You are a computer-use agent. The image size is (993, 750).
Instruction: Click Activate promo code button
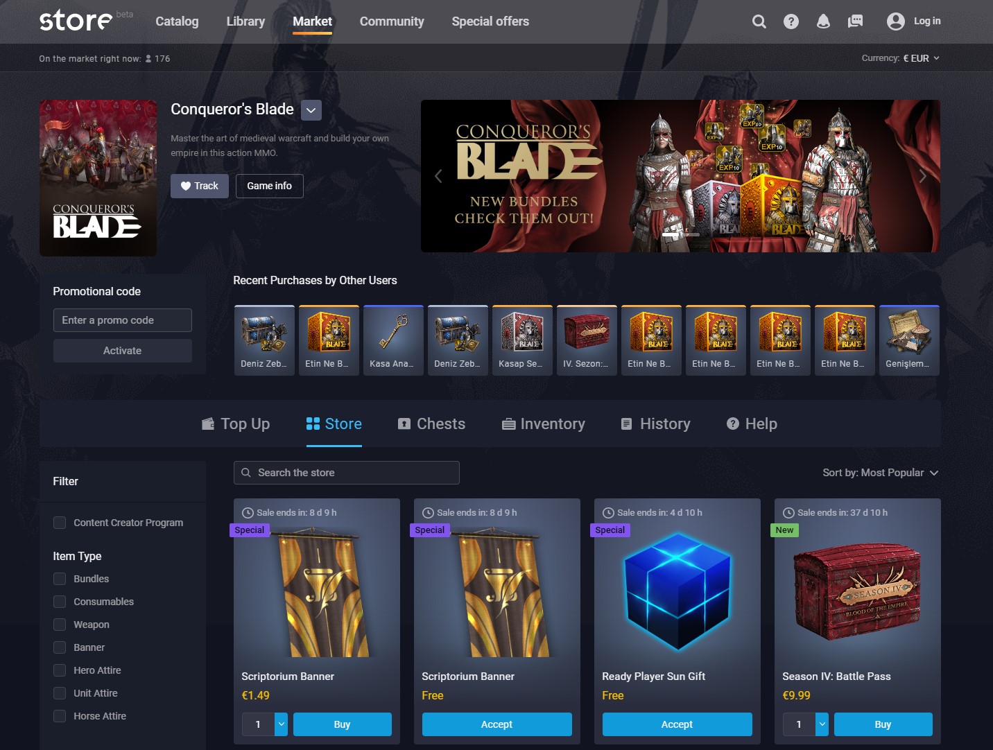[x=123, y=351]
